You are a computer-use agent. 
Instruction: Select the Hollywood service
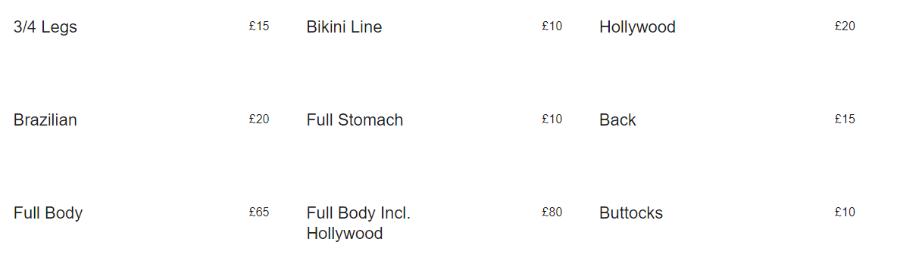[x=637, y=26]
